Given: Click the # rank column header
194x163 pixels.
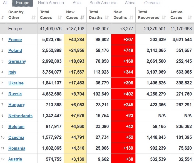Looking at the screenshot, I should point(3,17).
